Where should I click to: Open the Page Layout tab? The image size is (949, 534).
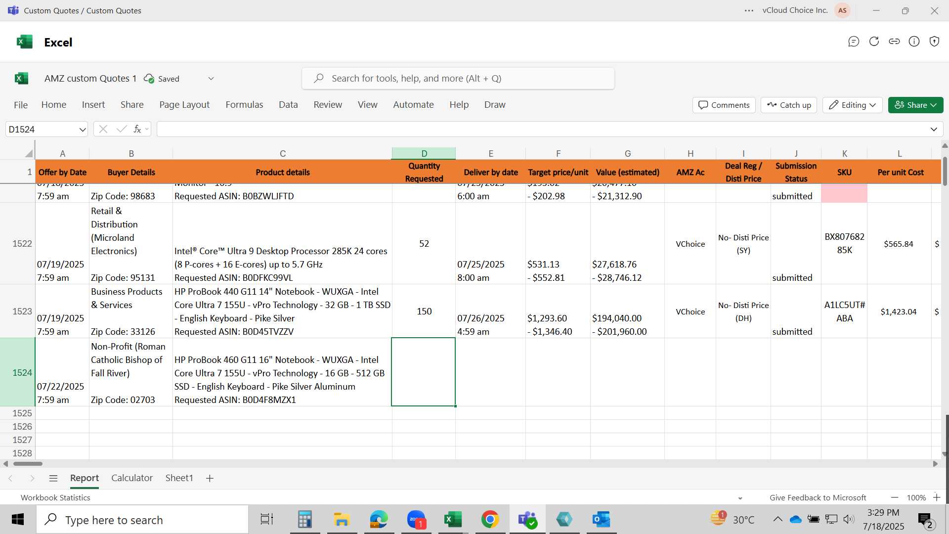tap(184, 105)
